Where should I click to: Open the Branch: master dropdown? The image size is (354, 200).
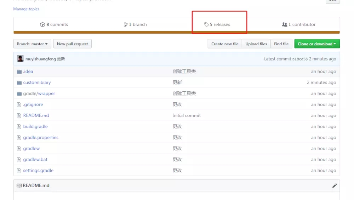32,44
